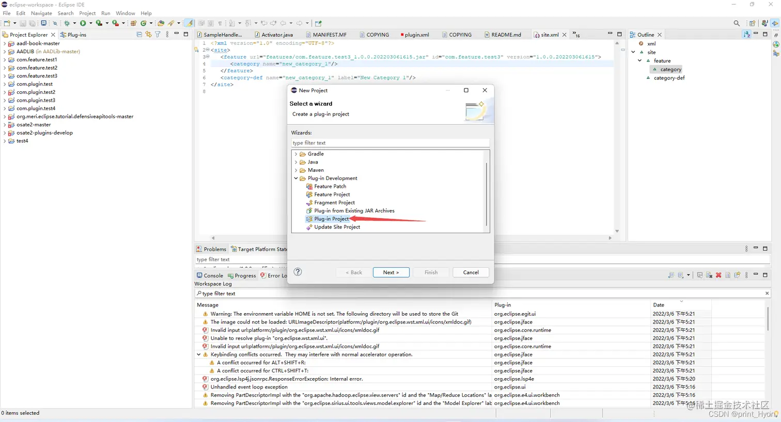
Task: Collapse the site node in Outline
Action: (x=633, y=52)
